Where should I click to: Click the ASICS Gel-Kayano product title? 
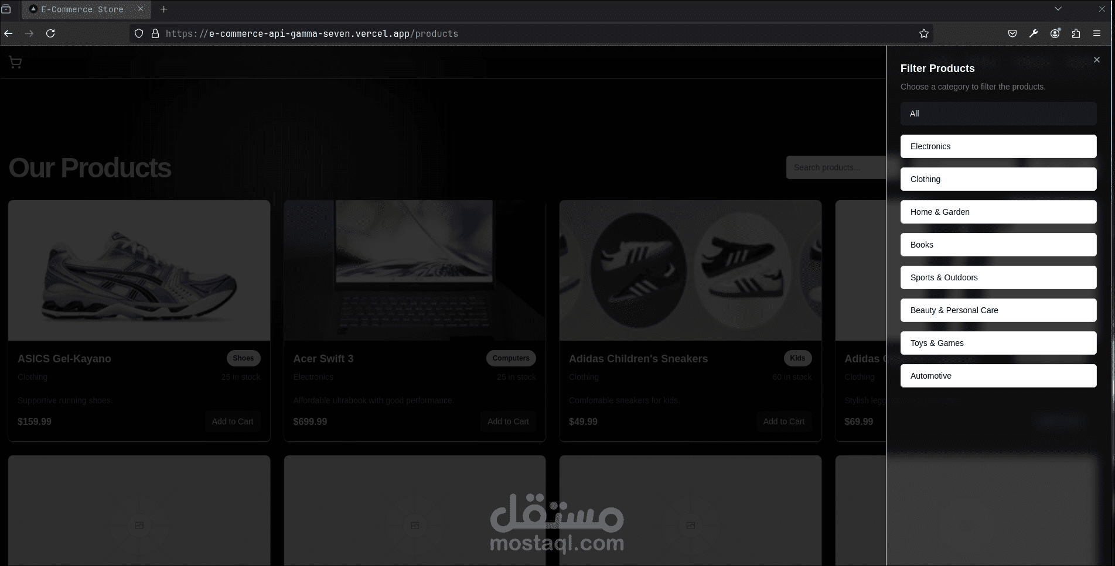[x=64, y=359]
